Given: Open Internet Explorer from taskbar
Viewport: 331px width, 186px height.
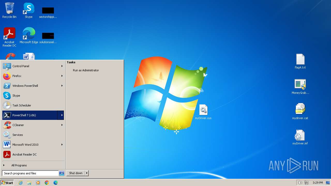Looking at the screenshot, I should [x=20, y=183].
